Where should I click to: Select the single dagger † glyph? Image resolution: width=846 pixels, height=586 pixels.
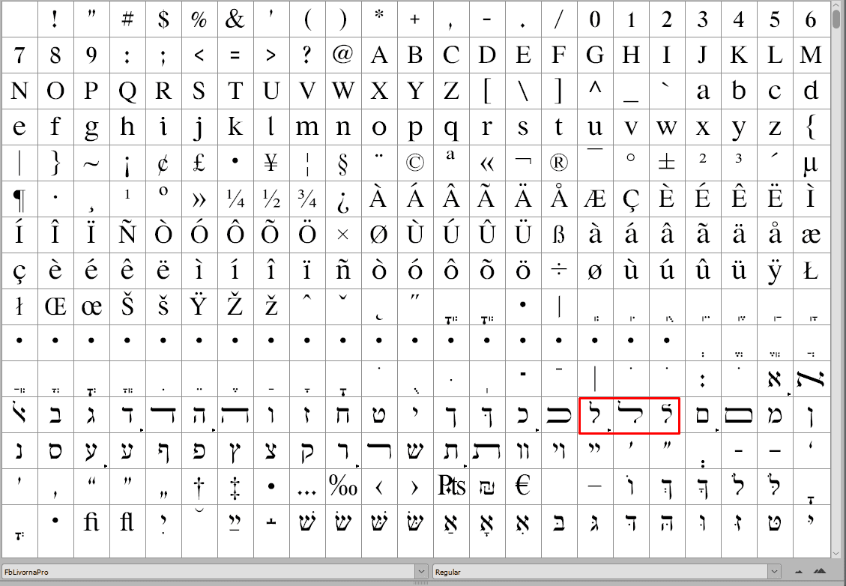click(x=199, y=487)
